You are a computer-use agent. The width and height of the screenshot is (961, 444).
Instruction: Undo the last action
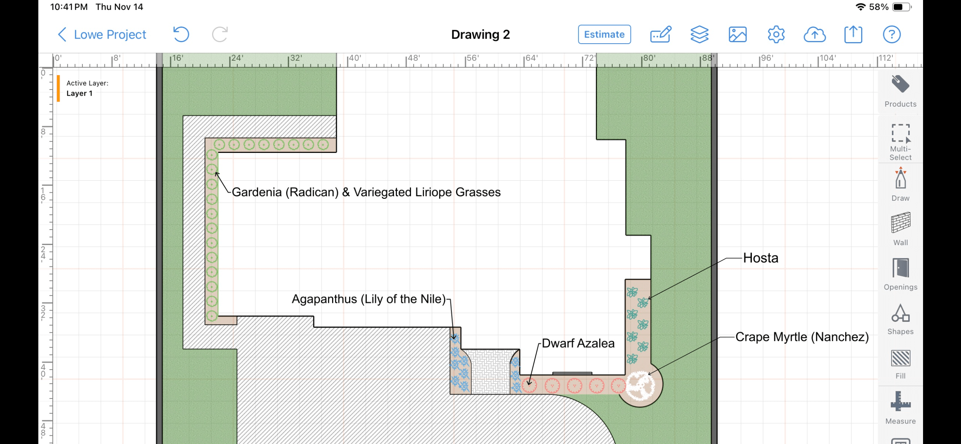[181, 35]
